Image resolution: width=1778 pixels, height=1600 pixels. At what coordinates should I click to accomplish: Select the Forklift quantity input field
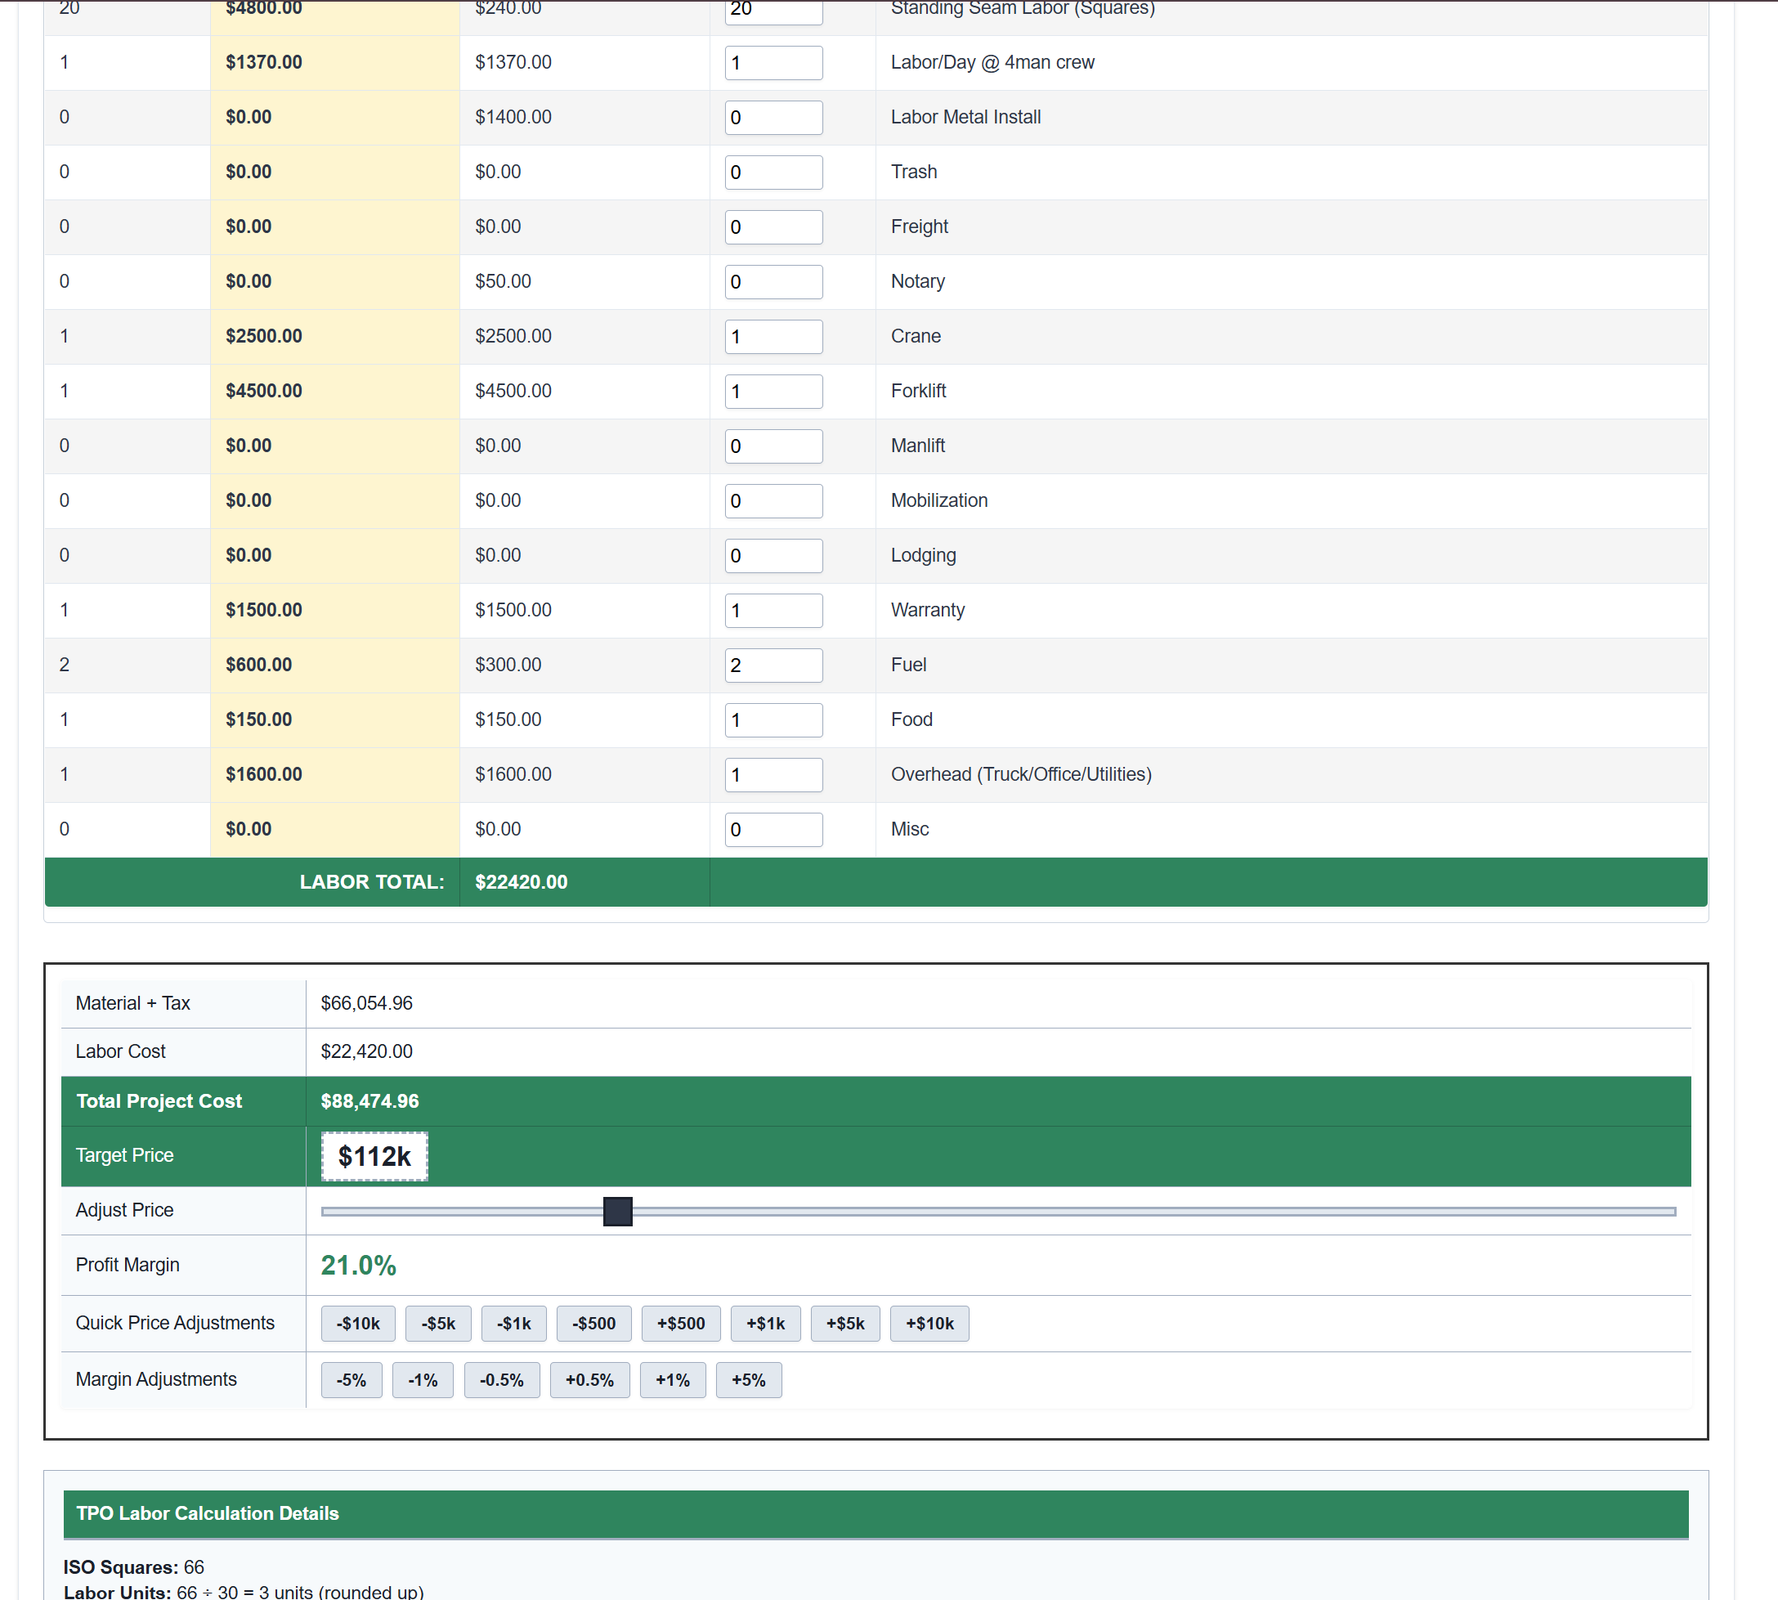[x=773, y=391]
